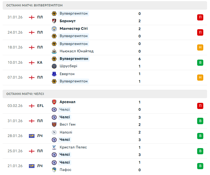Click the Everton club crest icon
Viewport: 210px width, 175px height.
point(54,74)
